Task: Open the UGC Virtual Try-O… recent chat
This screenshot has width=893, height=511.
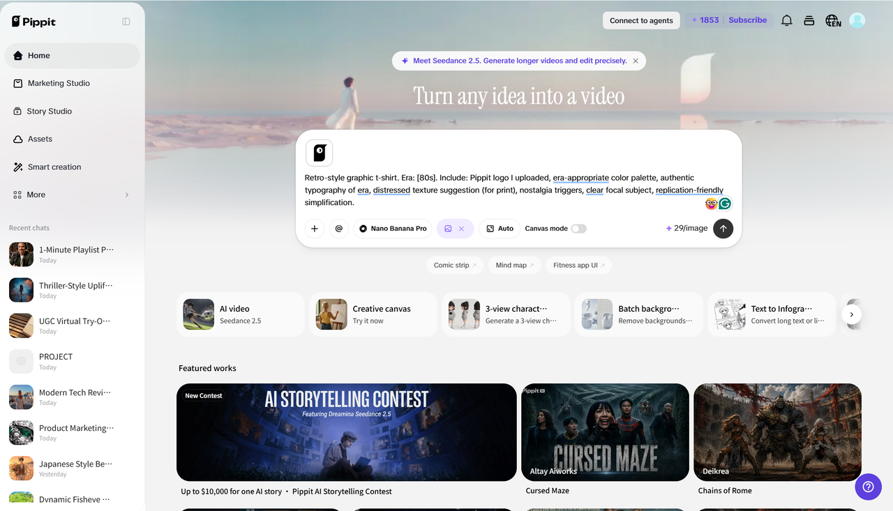Action: (73, 326)
